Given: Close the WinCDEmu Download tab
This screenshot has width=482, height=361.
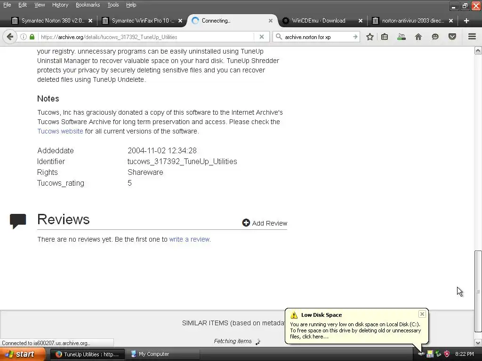Looking at the screenshot, I should click(x=361, y=21).
